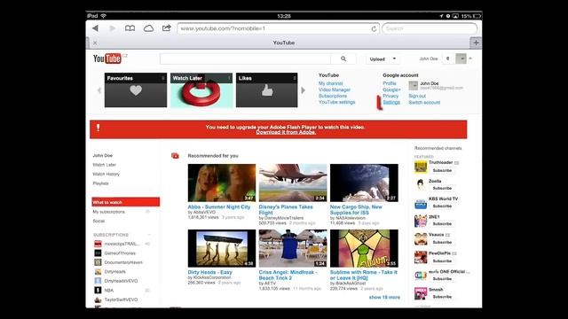This screenshot has height=319, width=568.
Task: Select What to watch in sidebar
Action: (126, 202)
